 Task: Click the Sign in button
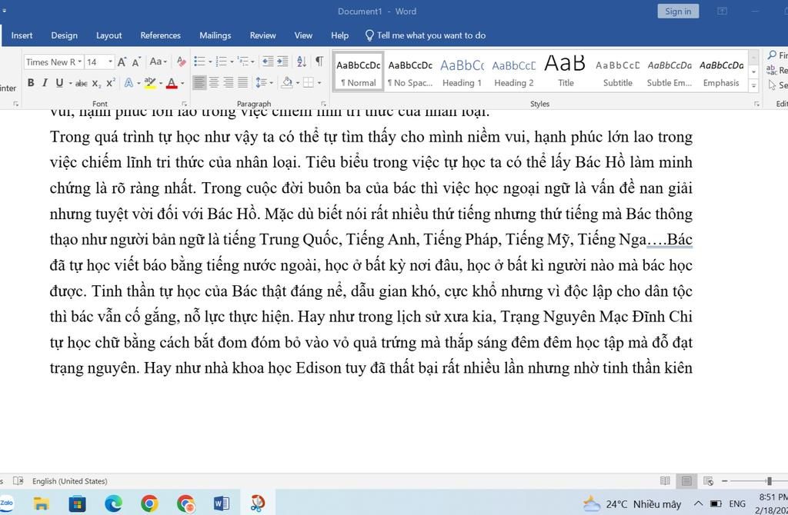click(x=678, y=11)
